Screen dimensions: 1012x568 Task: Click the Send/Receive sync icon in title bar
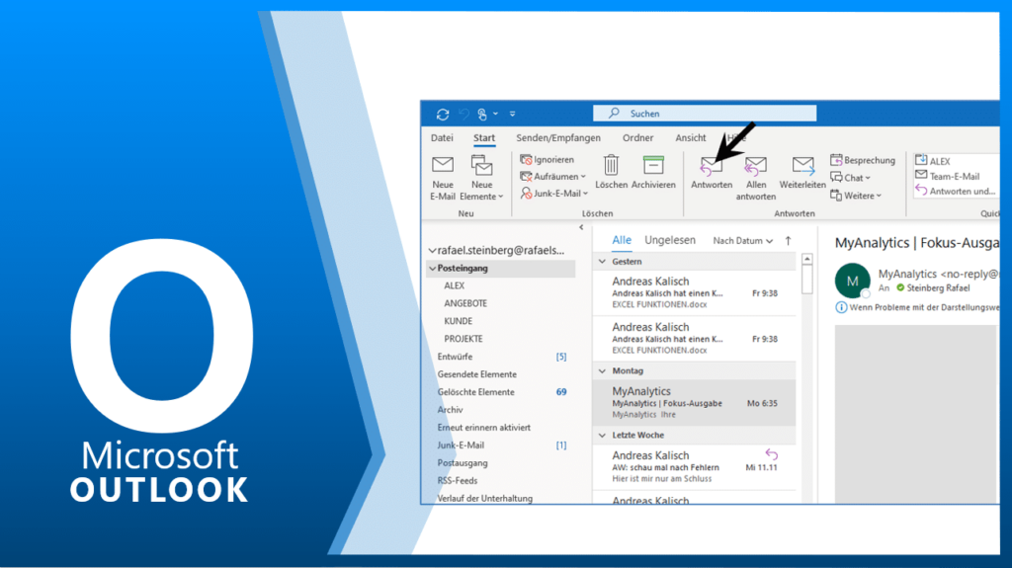(442, 115)
